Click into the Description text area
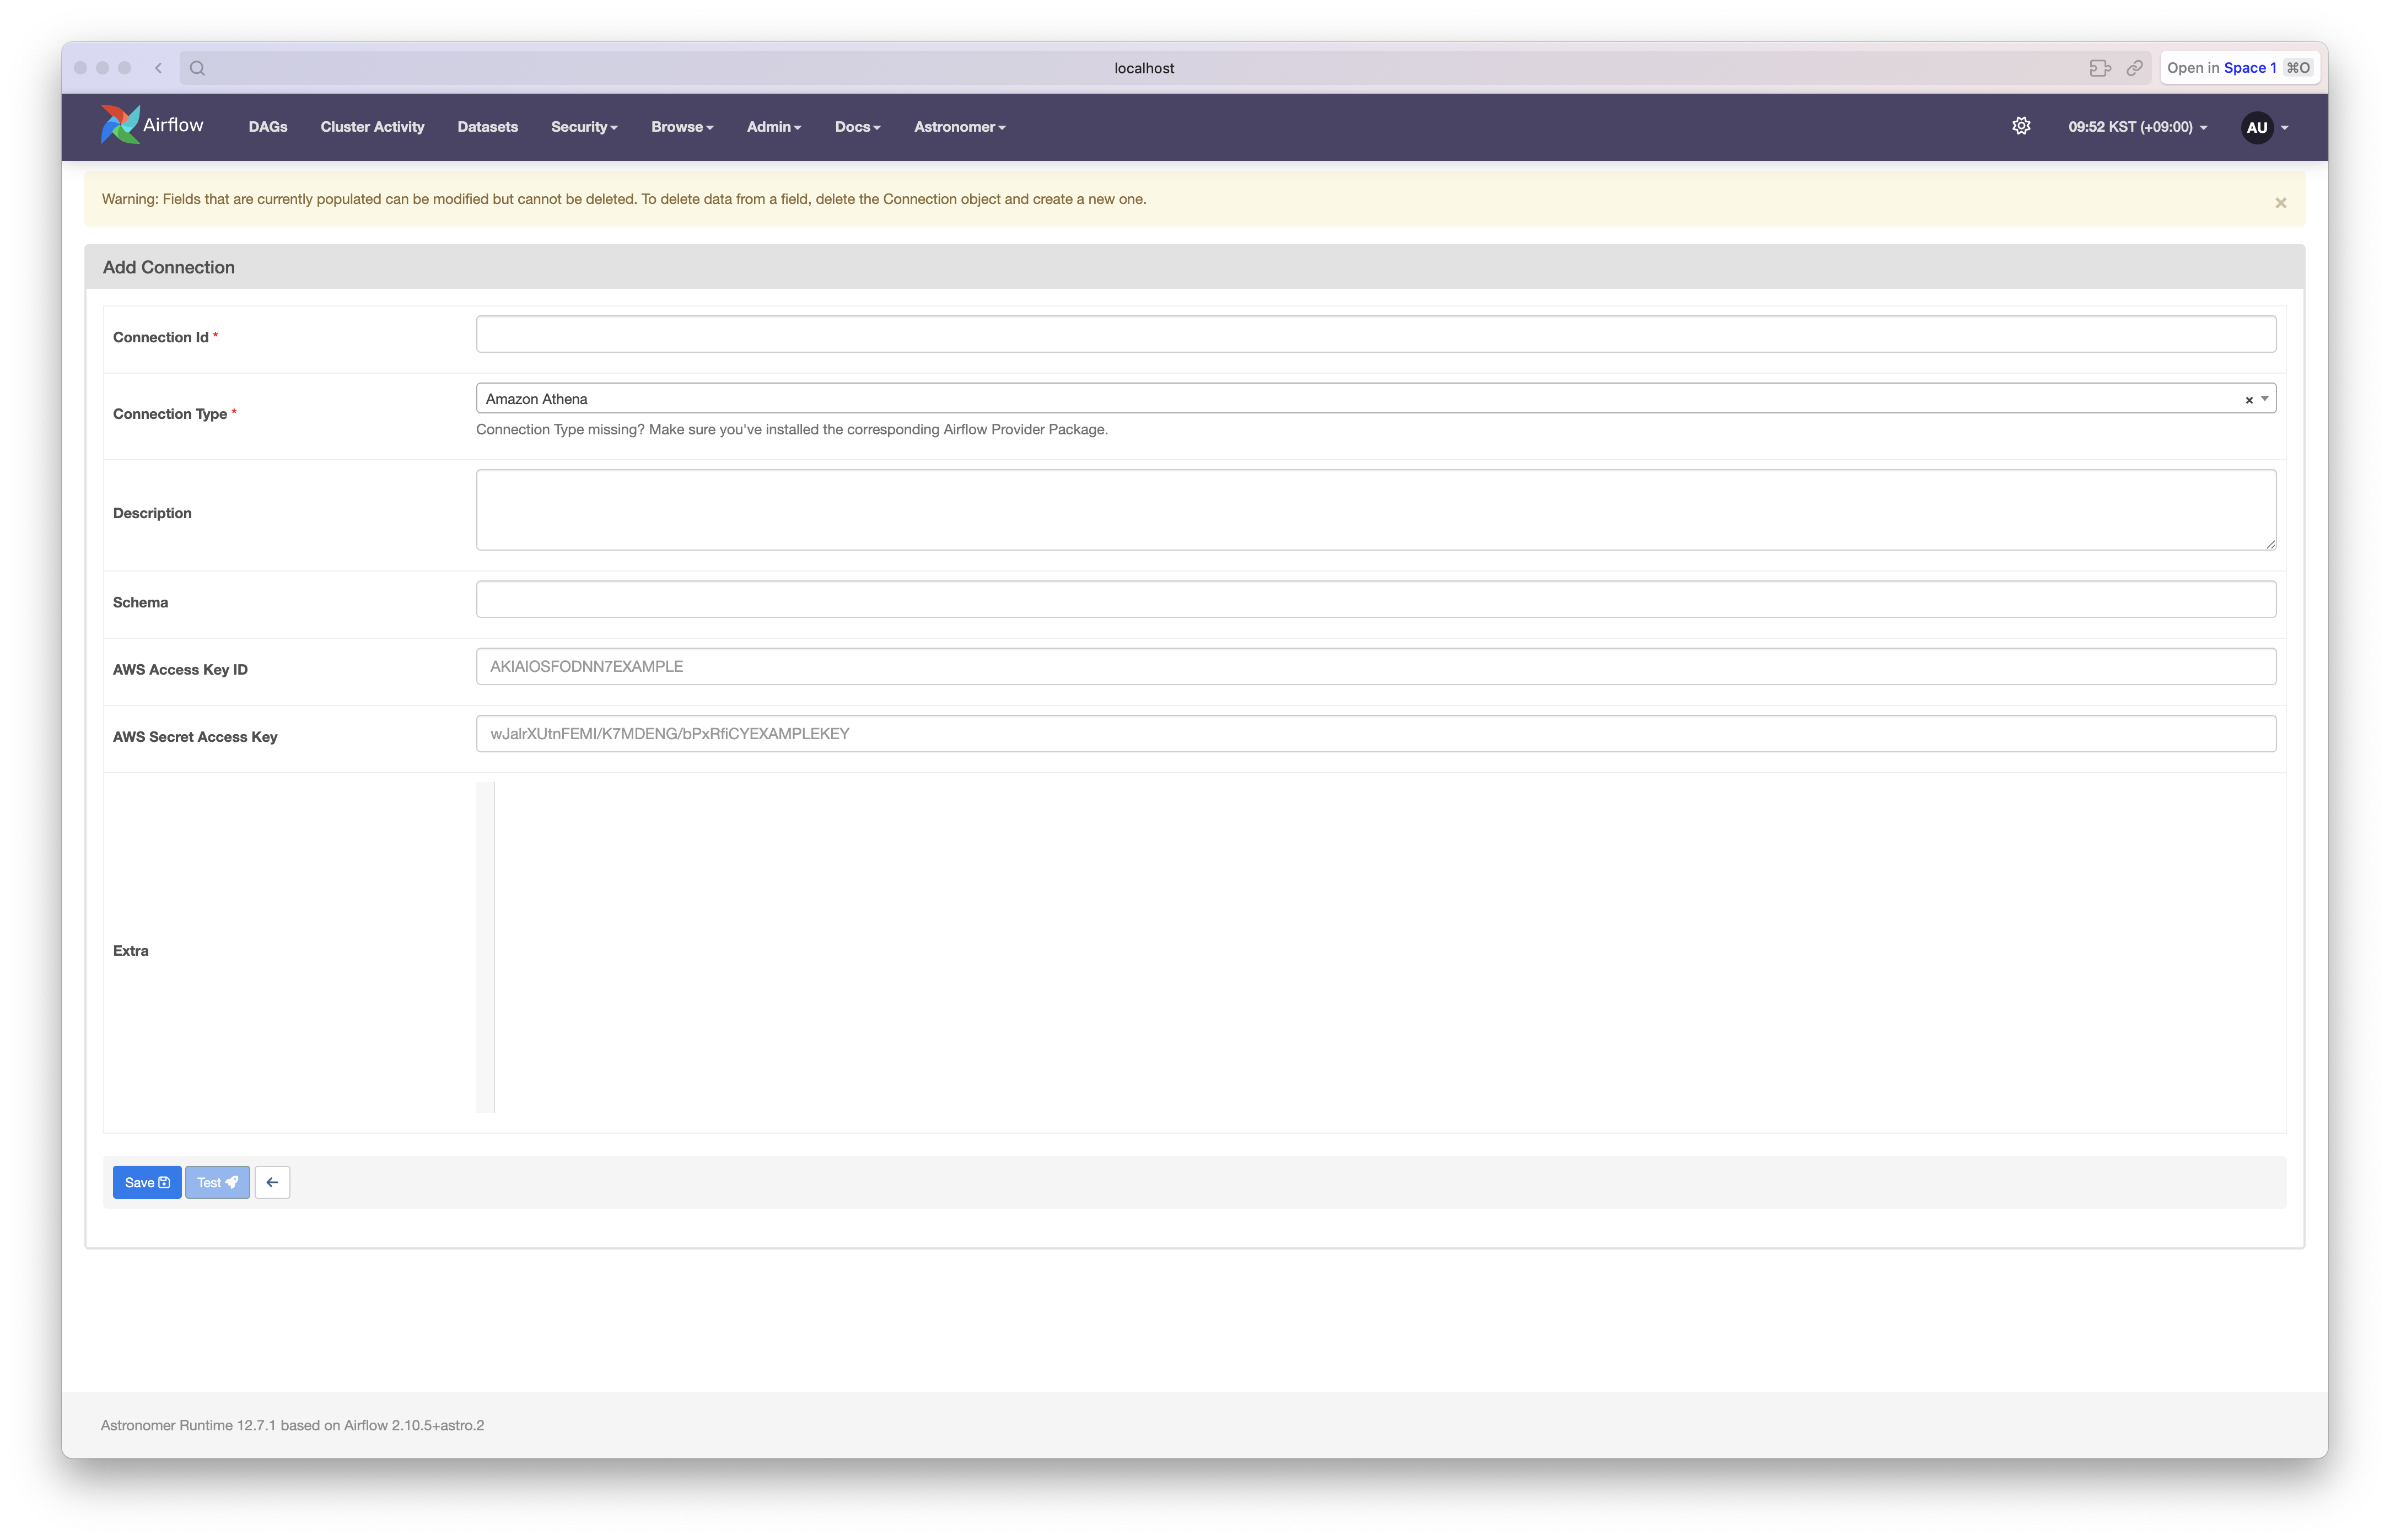Image resolution: width=2390 pixels, height=1540 pixels. (1376, 510)
